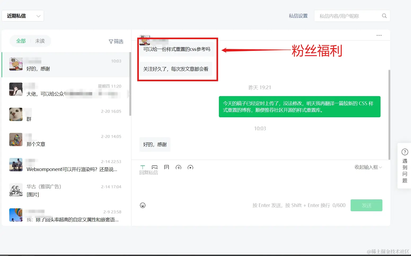Click the 2-20 16:05 timestamp
This screenshot has height=256, width=411.
[111, 111]
